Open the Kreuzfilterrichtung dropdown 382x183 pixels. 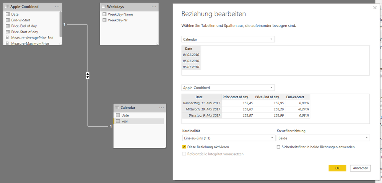pos(323,138)
